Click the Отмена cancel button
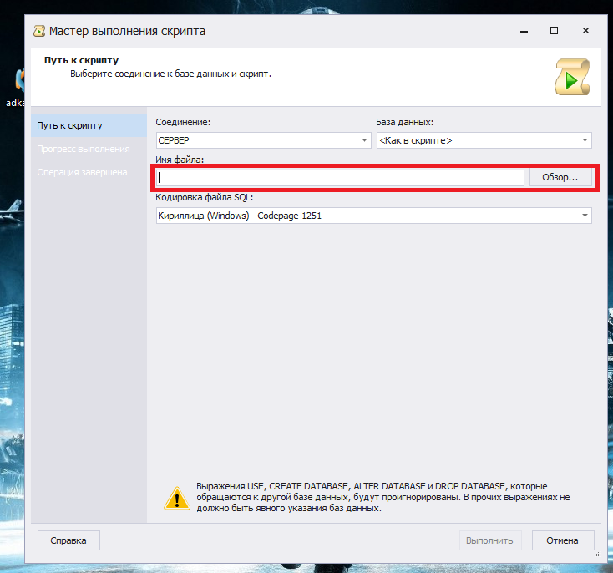613x573 pixels. (562, 540)
